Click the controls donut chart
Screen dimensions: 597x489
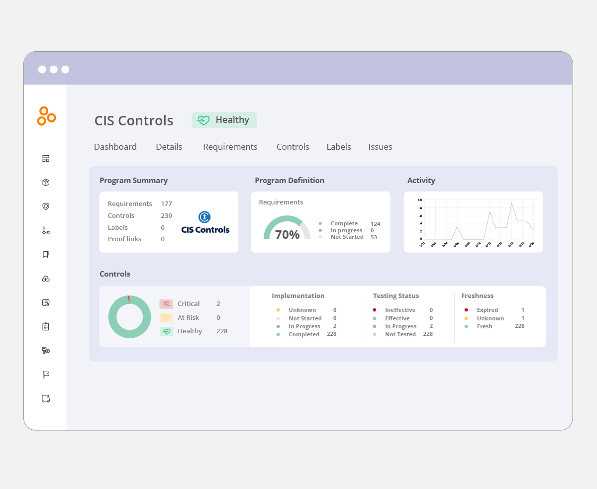pyautogui.click(x=129, y=317)
